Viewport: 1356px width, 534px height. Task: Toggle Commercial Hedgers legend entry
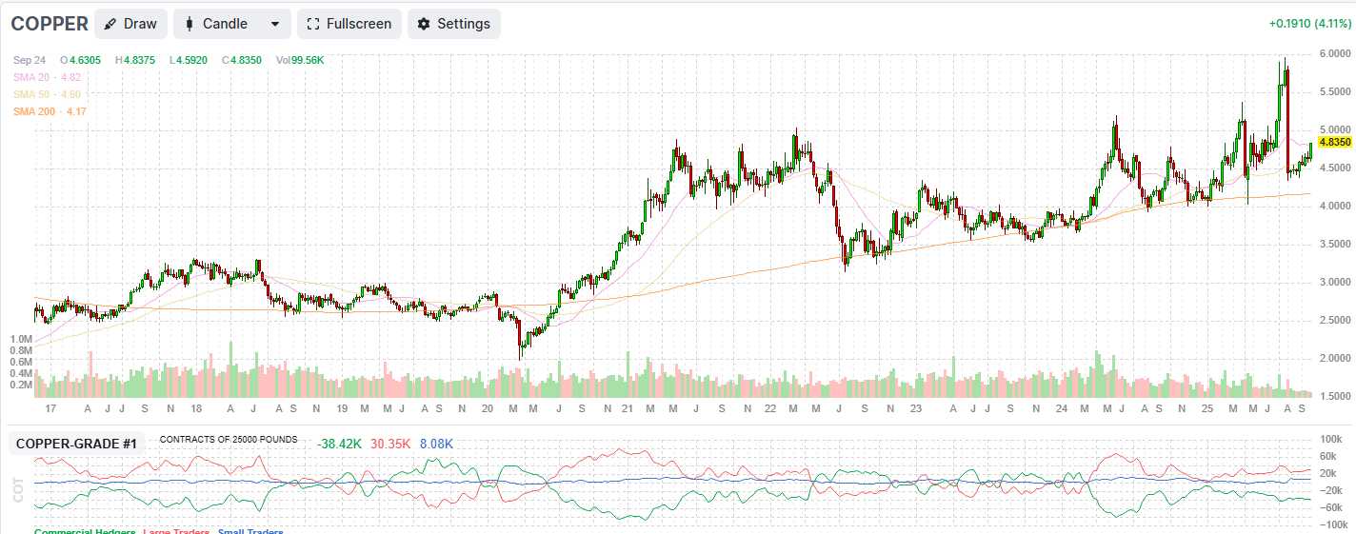pos(85,530)
